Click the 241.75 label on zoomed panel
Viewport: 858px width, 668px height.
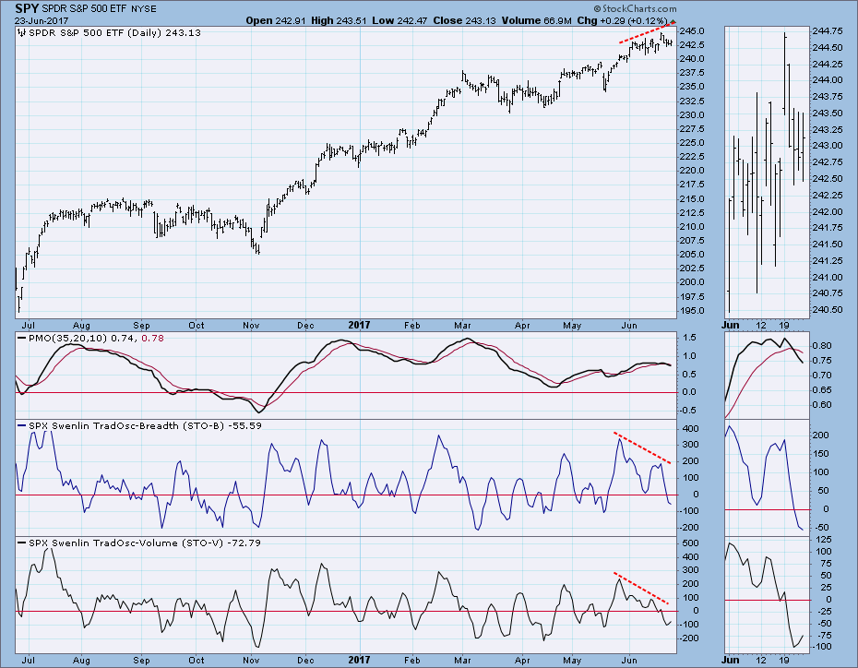[x=828, y=228]
